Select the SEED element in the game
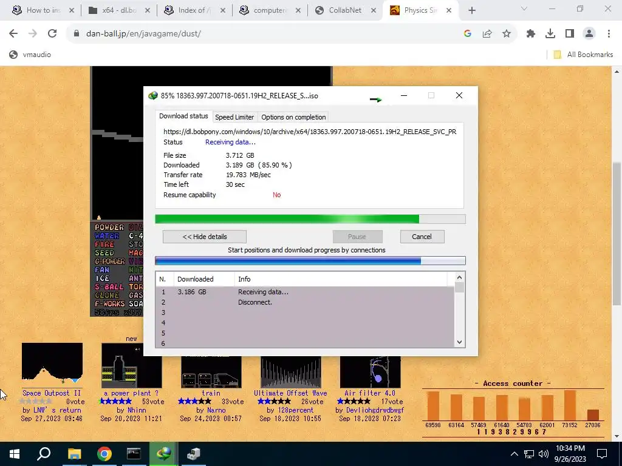This screenshot has height=466, width=622. 104,253
